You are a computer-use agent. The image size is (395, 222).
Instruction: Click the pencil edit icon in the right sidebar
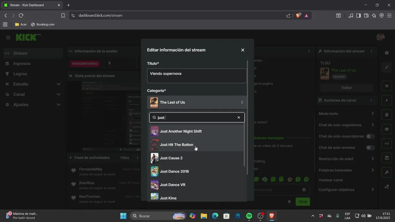click(x=387, y=68)
